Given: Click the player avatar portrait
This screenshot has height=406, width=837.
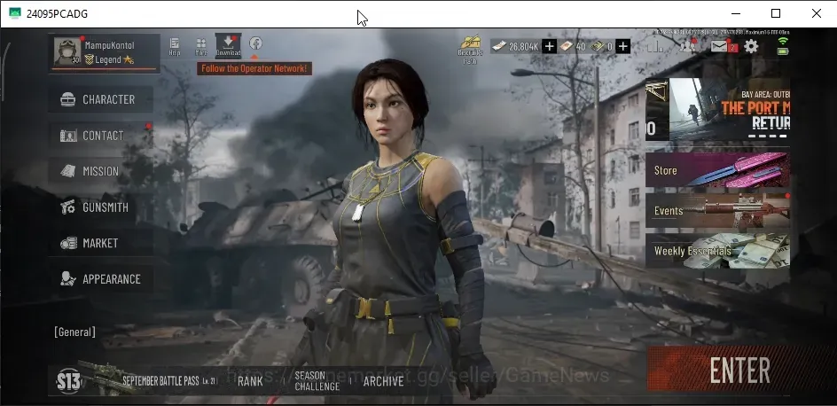Looking at the screenshot, I should click(x=67, y=51).
